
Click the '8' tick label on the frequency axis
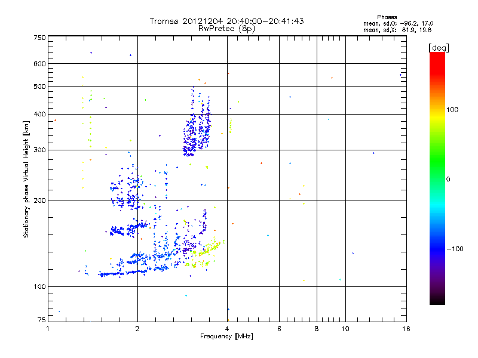coord(317,329)
